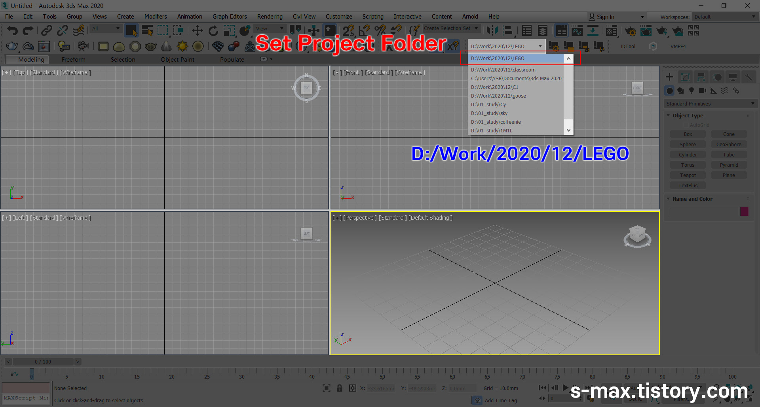Create a Box primitive
760x407 pixels.
point(688,134)
